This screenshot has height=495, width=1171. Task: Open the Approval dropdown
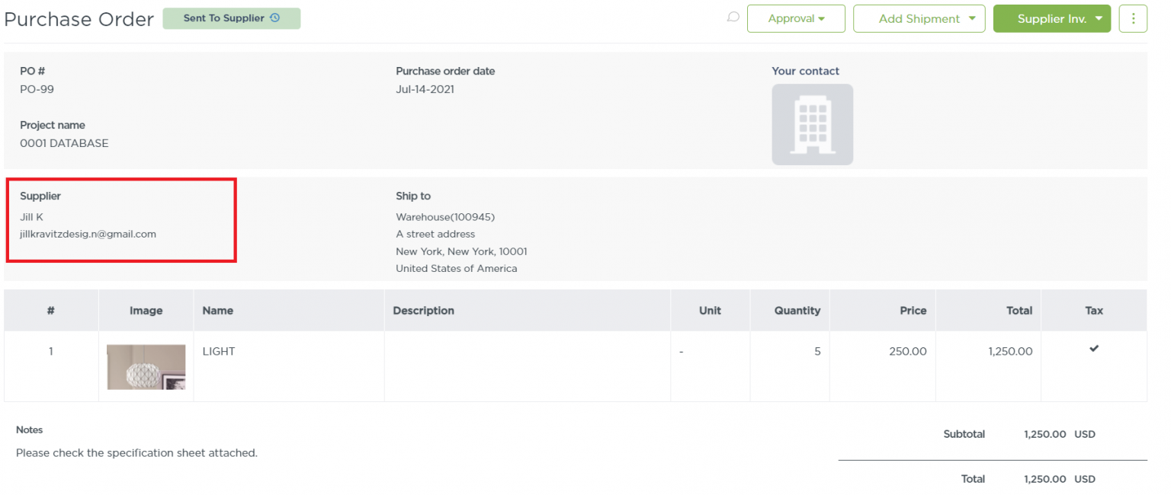click(x=796, y=18)
